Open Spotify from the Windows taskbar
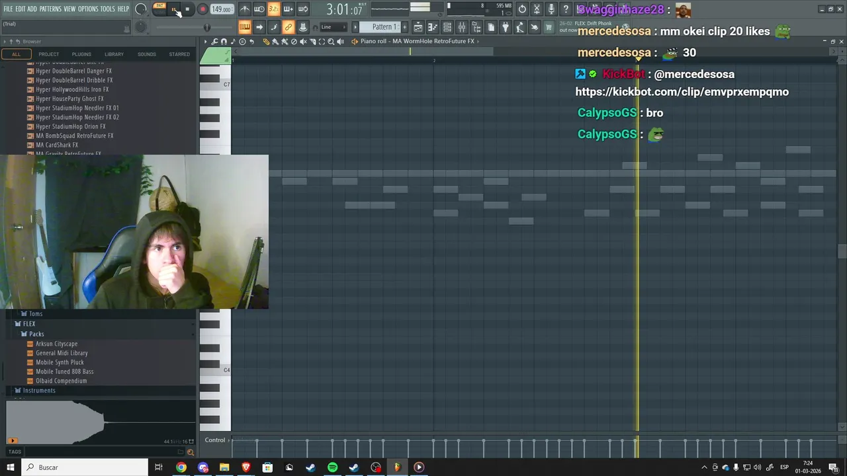Viewport: 847px width, 476px height. click(x=332, y=467)
